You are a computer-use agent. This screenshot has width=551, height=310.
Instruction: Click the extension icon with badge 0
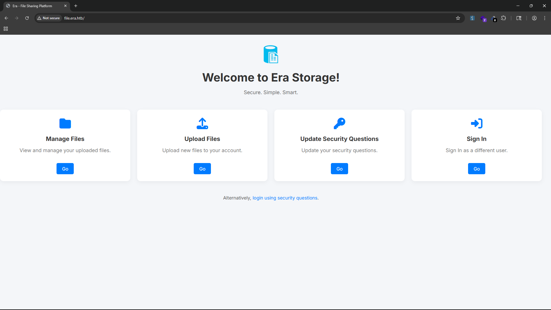click(494, 19)
